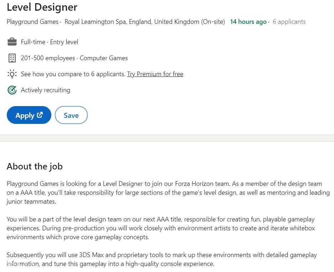Click the 201-500 employees · Computer Games text
This screenshot has height=272, width=334.
click(74, 58)
